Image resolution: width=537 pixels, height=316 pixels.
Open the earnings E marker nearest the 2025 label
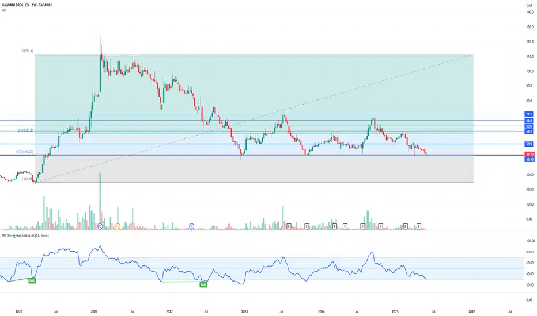click(406, 226)
